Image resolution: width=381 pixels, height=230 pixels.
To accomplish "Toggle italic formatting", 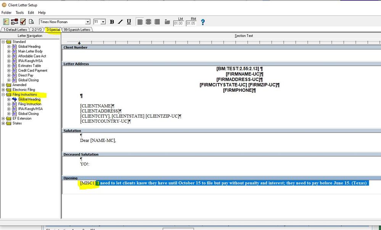I will click(x=121, y=22).
